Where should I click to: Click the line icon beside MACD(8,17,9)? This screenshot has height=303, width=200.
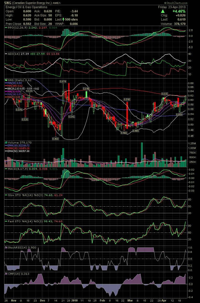point(6,169)
